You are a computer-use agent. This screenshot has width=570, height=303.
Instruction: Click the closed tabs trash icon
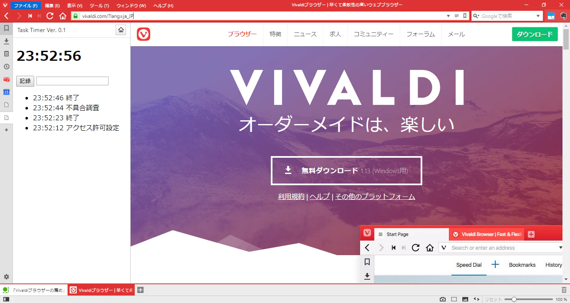click(564, 290)
